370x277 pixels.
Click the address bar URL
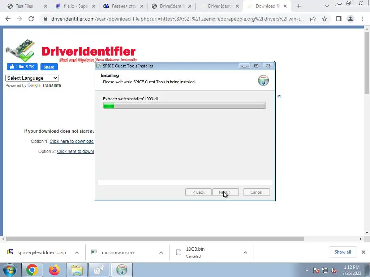pyautogui.click(x=177, y=19)
